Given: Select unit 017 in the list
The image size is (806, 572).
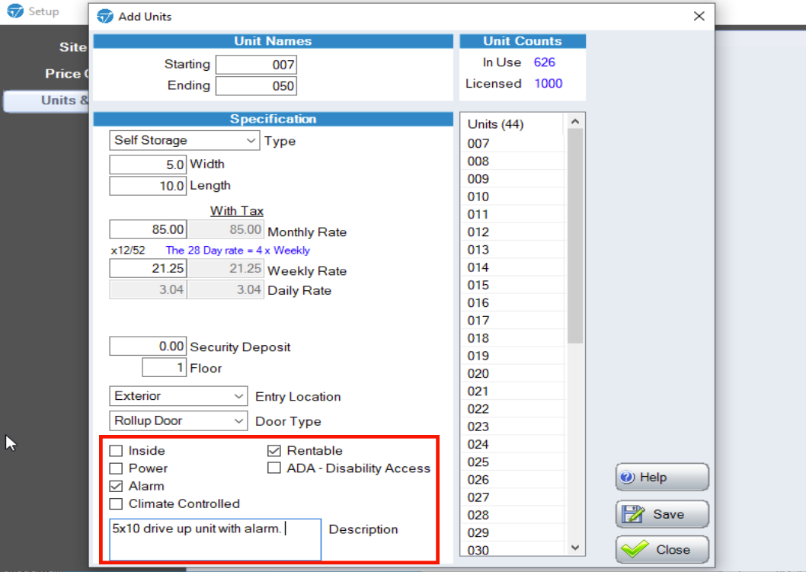Looking at the screenshot, I should pos(513,321).
